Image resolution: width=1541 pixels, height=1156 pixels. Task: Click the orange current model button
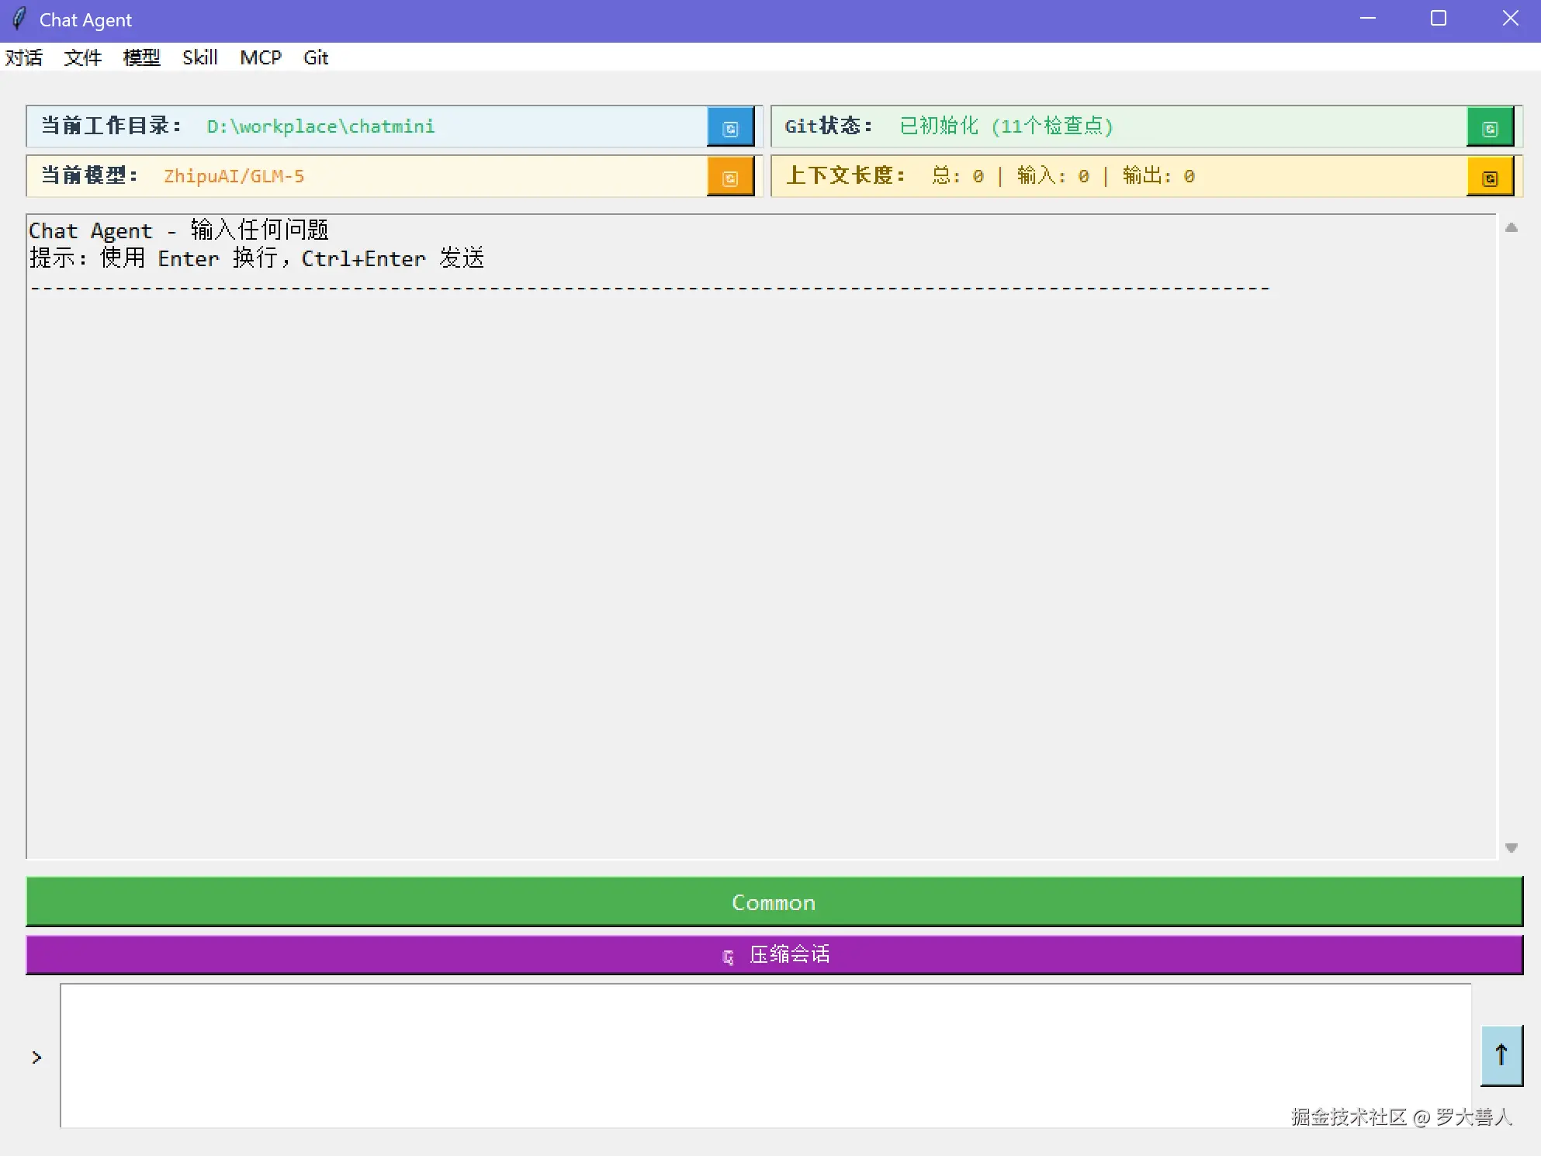coord(730,178)
